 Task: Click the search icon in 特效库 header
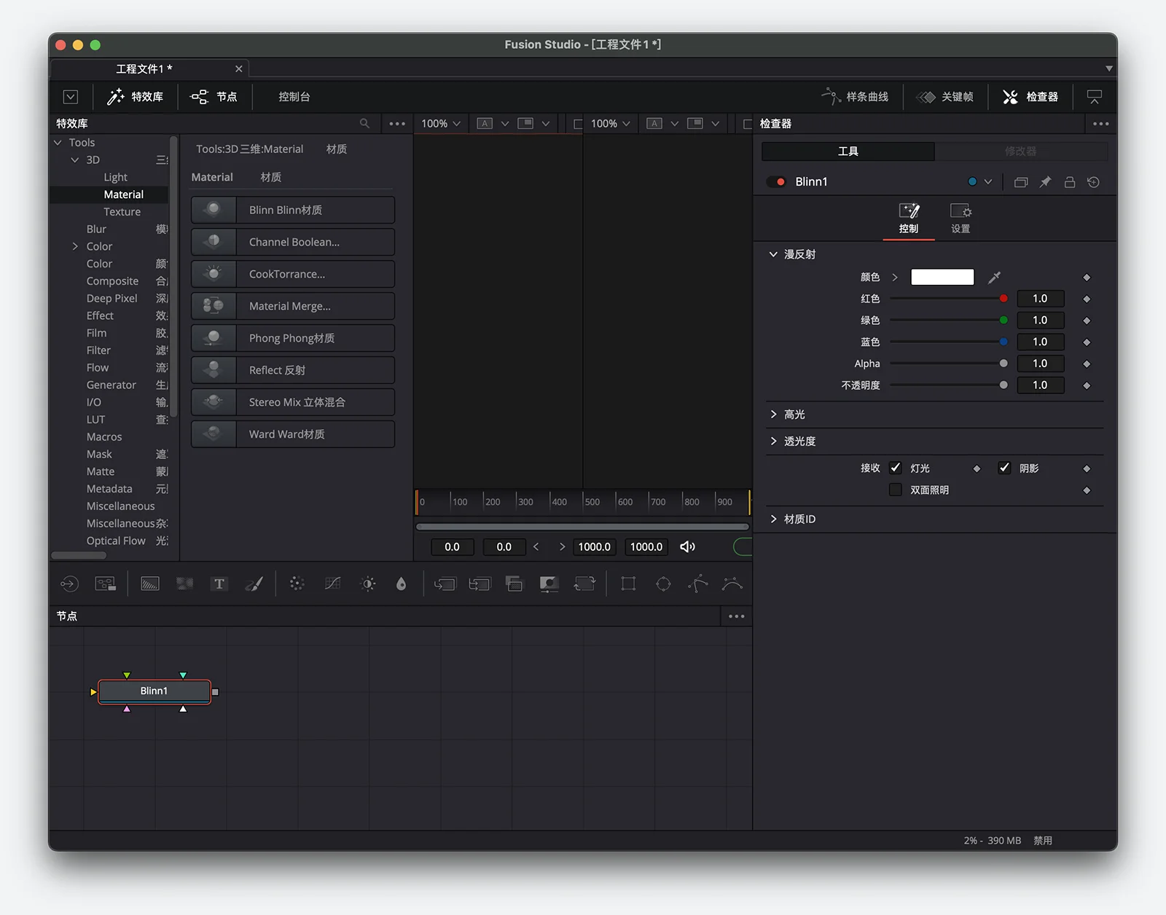tap(364, 124)
